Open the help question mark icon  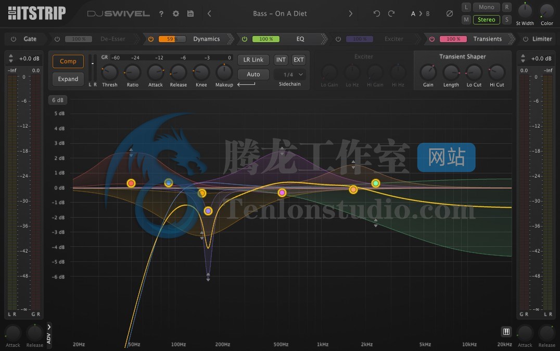(161, 14)
